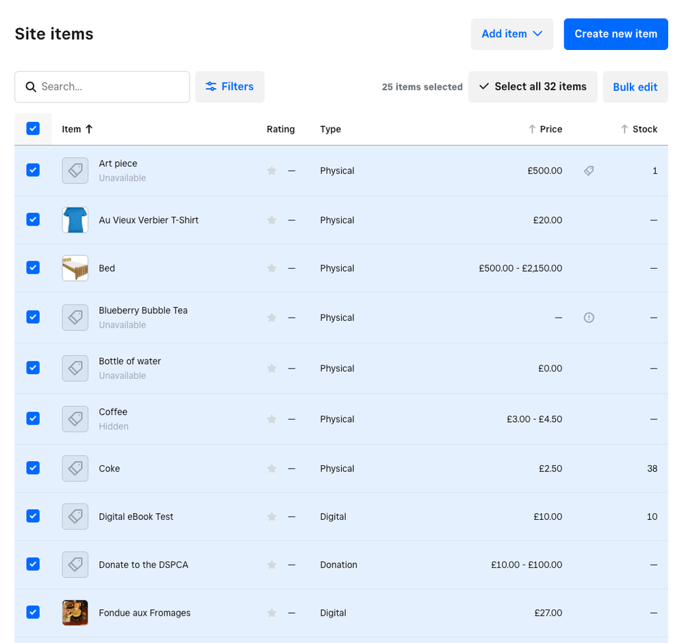Deselect the Bottle of water item checkbox
The width and height of the screenshot is (684, 643).
pos(33,367)
